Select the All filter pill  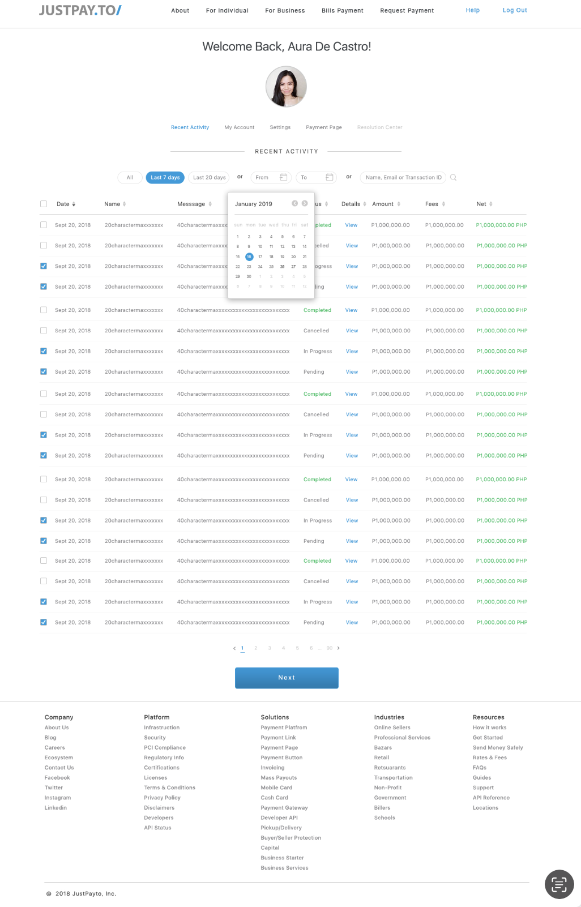[x=130, y=177]
